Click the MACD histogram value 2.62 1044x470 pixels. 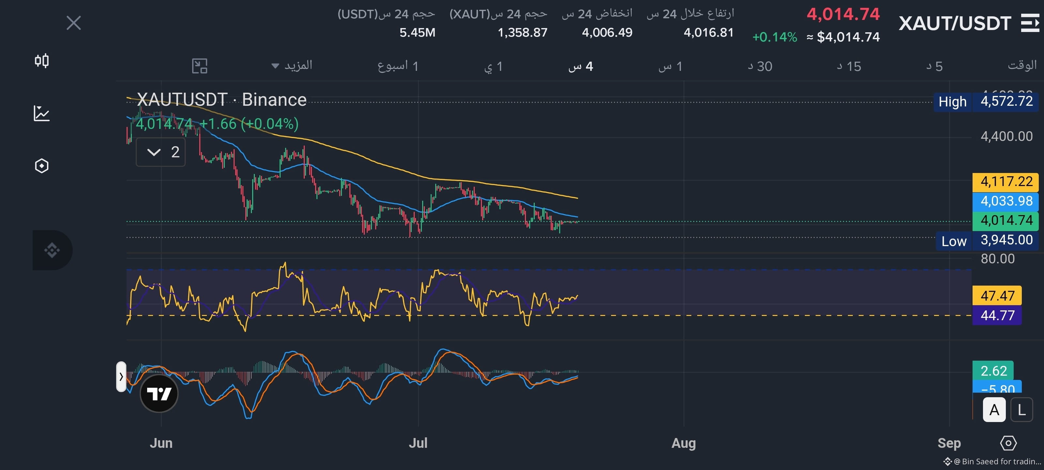993,371
